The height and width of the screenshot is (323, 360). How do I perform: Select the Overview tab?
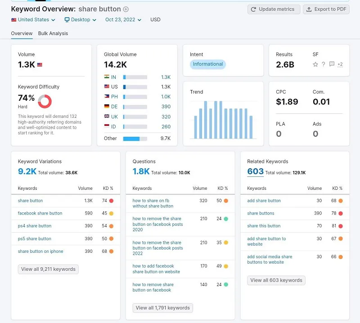22,33
